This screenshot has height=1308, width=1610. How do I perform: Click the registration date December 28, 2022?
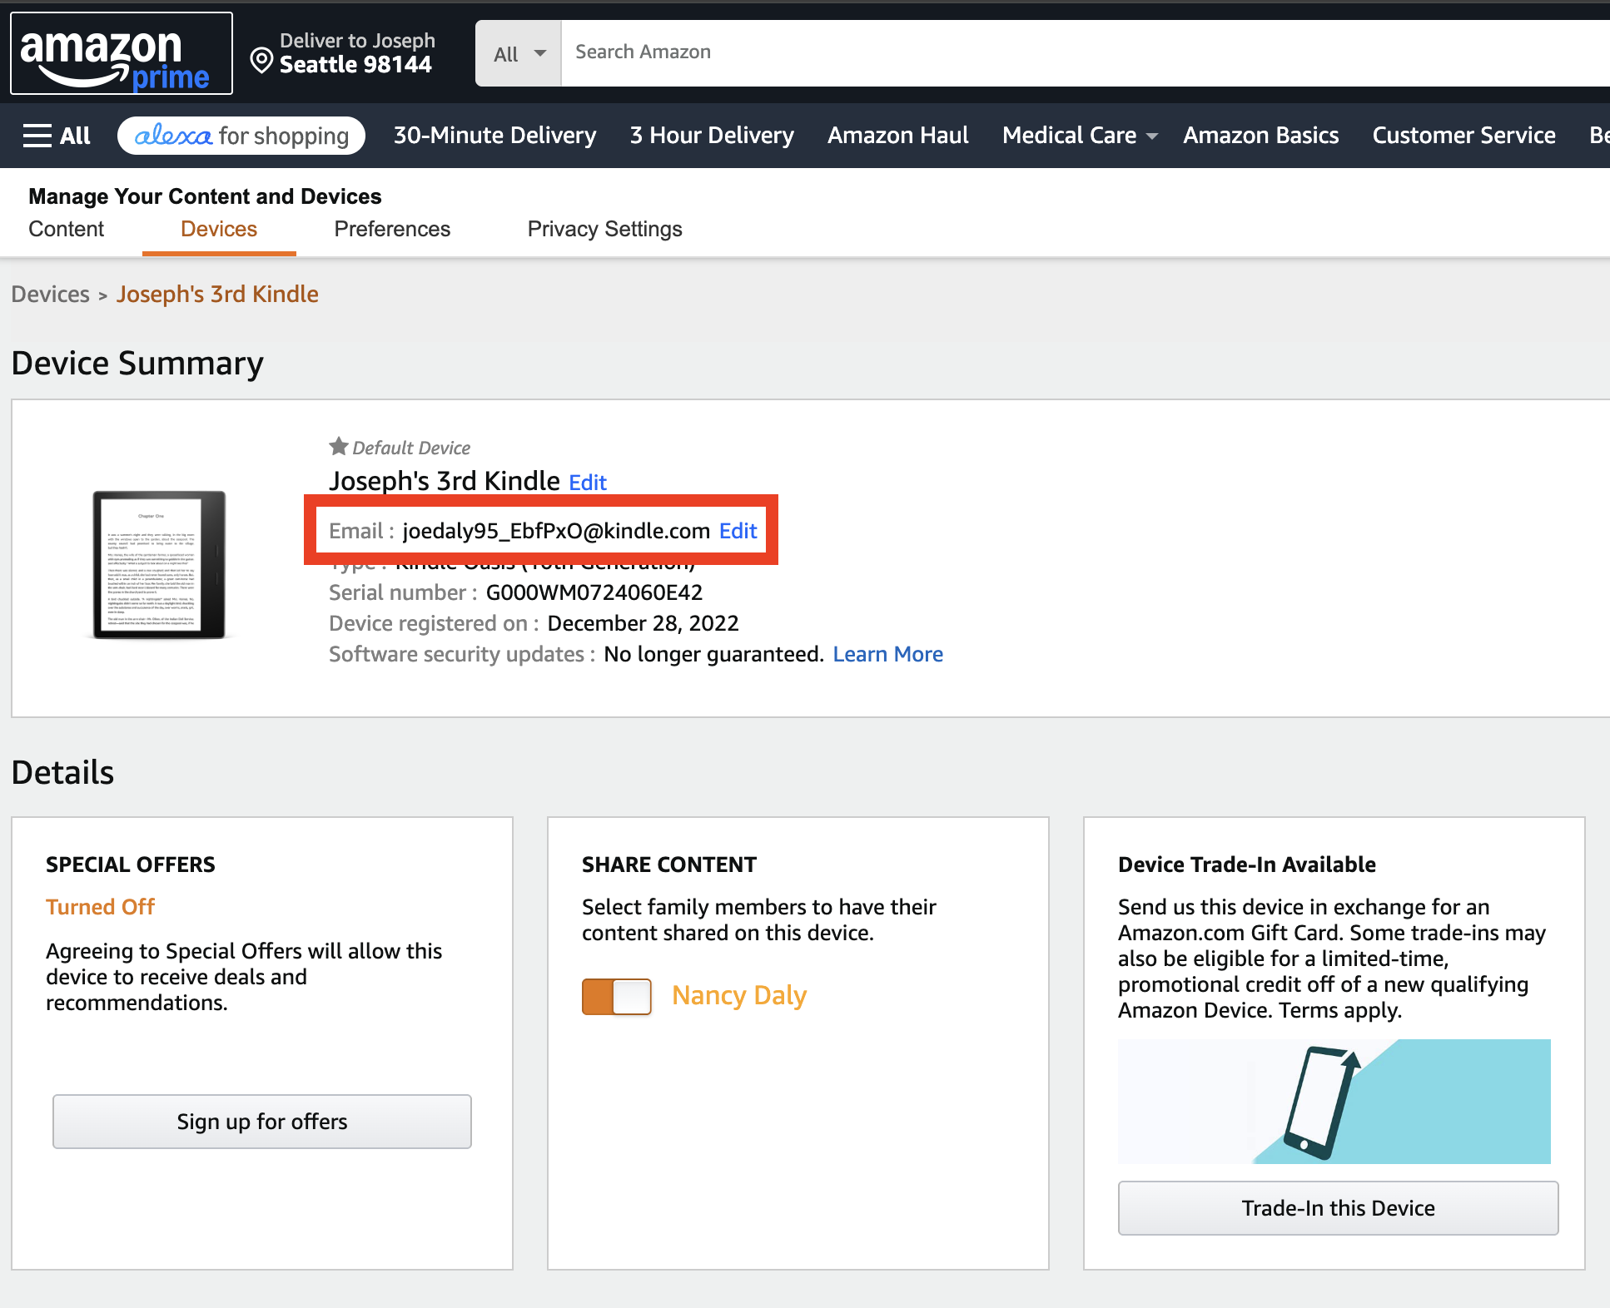click(644, 624)
